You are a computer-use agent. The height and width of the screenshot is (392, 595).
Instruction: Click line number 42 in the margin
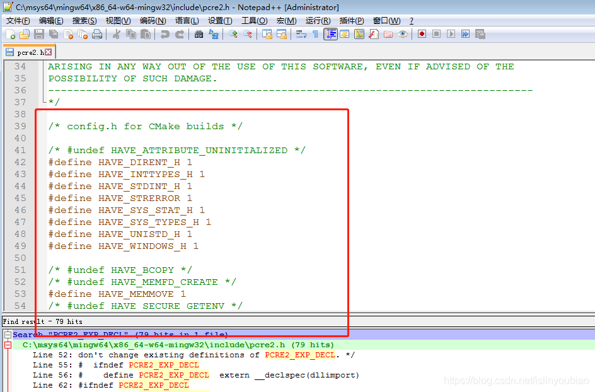20,163
